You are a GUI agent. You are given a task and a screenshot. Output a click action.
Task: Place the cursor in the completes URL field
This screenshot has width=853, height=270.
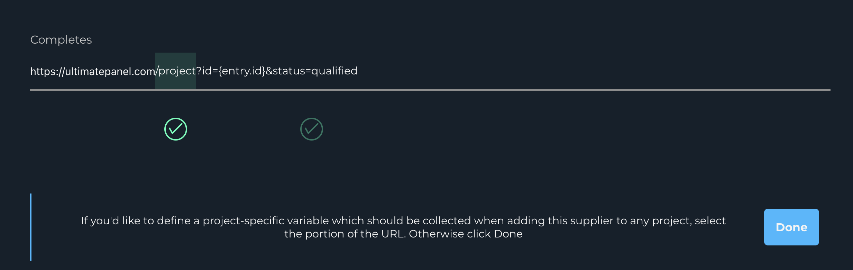click(194, 71)
